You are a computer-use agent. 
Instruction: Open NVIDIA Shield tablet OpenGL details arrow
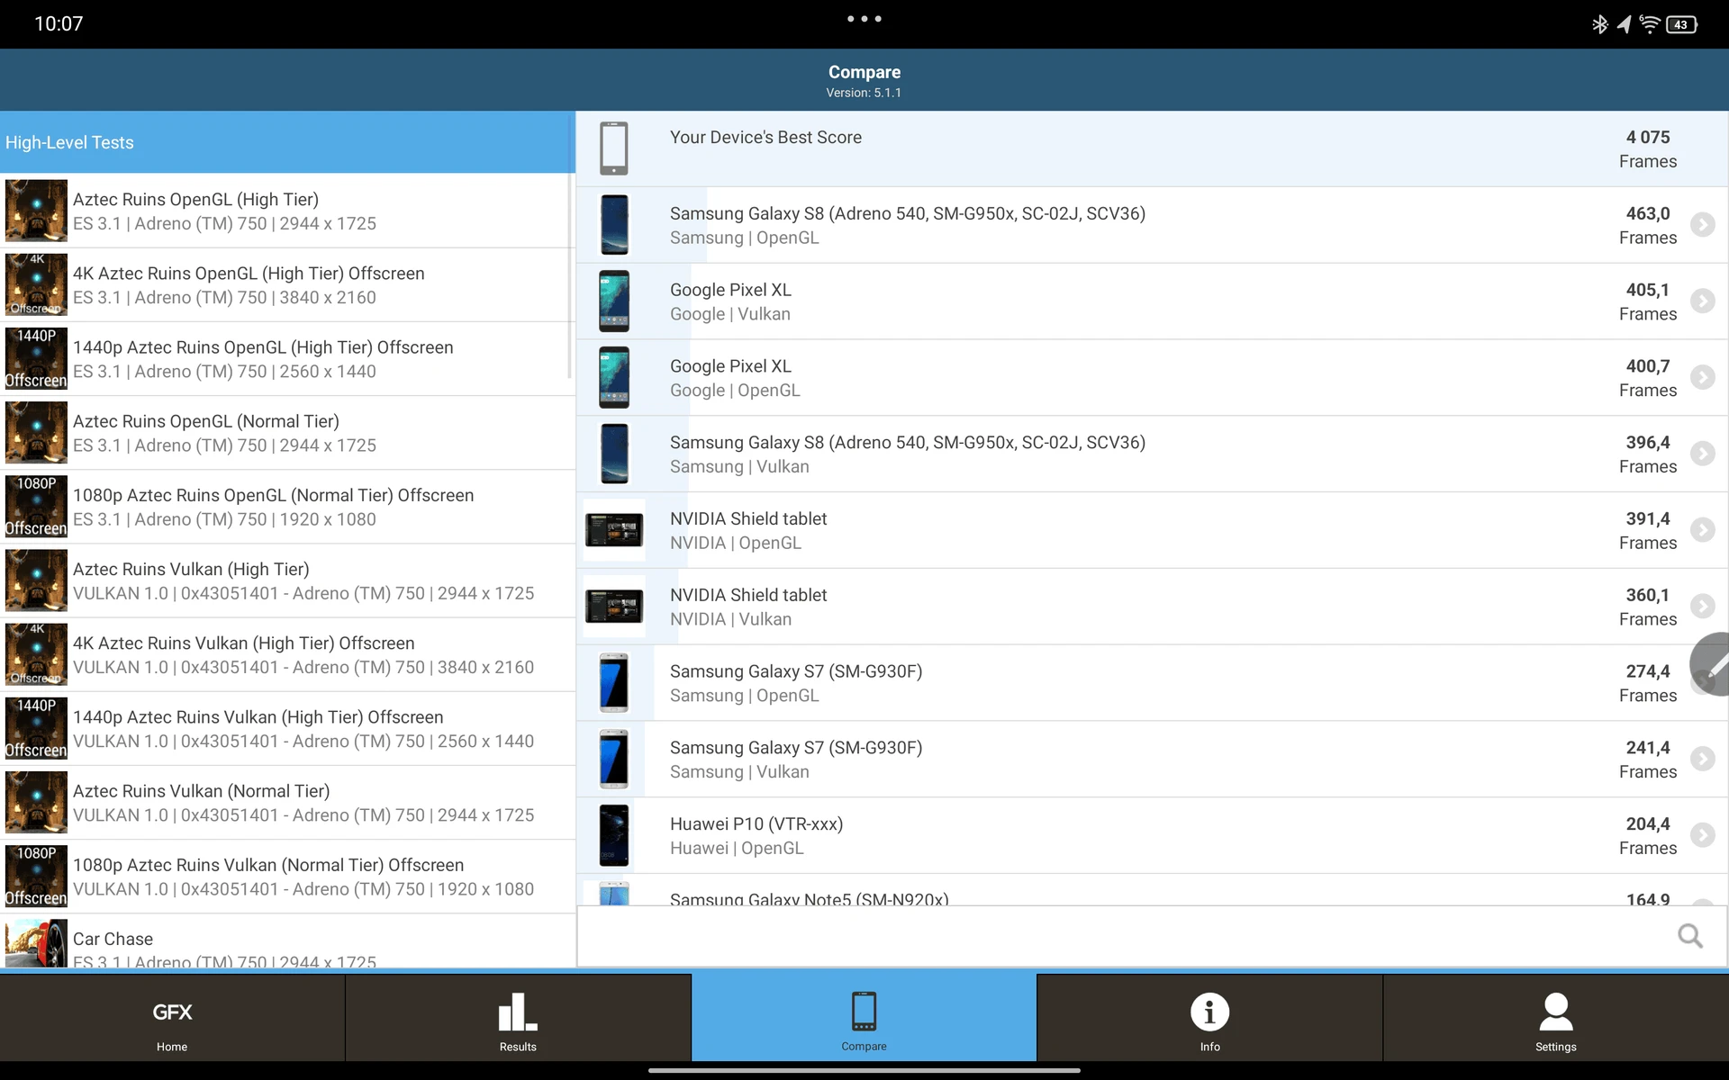click(1702, 529)
